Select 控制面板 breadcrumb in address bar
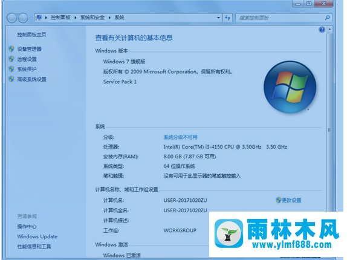 60,18
